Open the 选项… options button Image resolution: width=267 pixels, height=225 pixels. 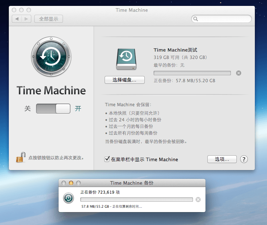point(222,159)
